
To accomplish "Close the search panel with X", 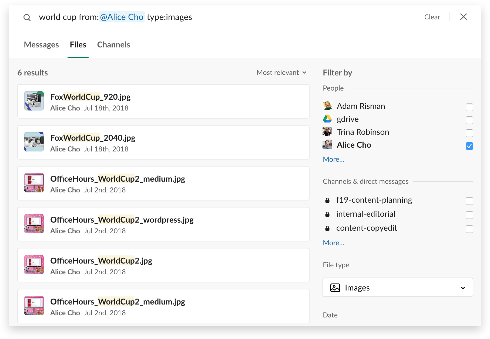I will (x=463, y=17).
